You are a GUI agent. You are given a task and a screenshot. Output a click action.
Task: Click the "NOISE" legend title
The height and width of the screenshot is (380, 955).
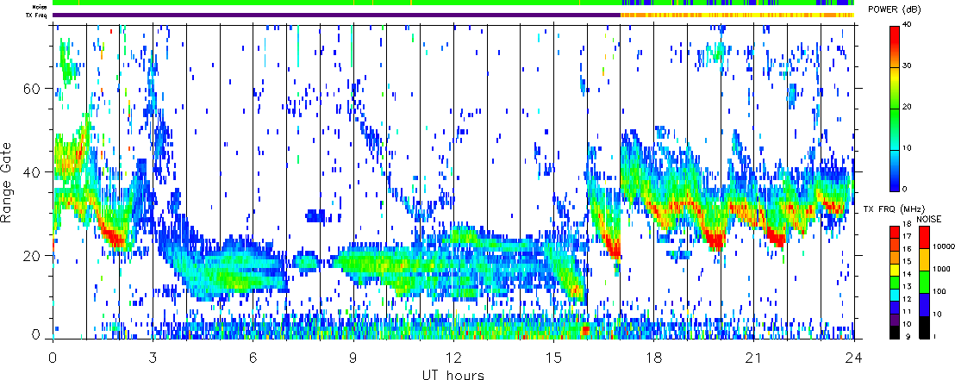point(929,218)
